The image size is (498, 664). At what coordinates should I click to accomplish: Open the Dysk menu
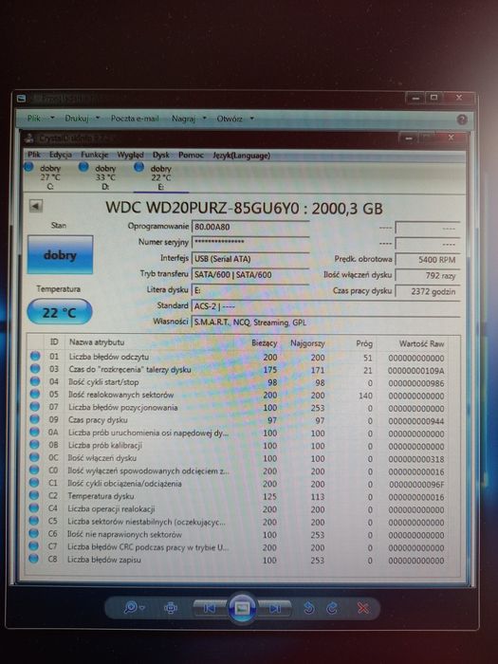[x=161, y=155]
